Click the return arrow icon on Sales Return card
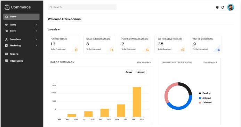Image resolution: width=241 pixels, height=127 pixels. 112,50
